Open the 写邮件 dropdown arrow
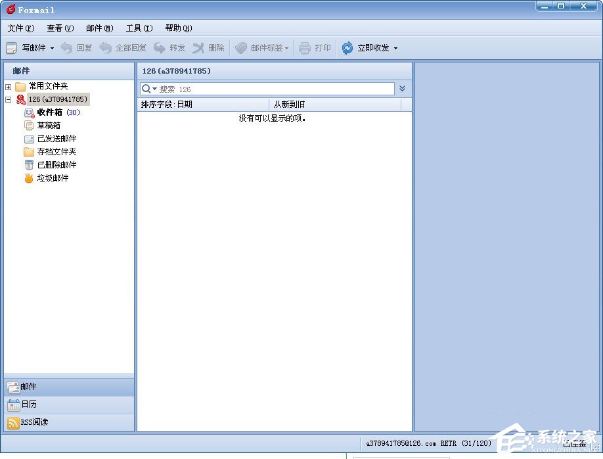The image size is (603, 459). (x=51, y=47)
